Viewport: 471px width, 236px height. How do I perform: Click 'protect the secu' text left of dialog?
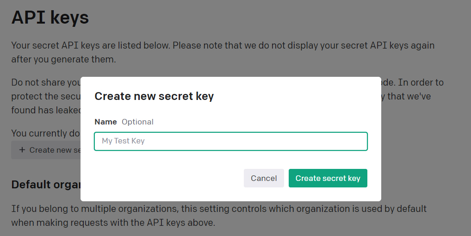click(46, 96)
